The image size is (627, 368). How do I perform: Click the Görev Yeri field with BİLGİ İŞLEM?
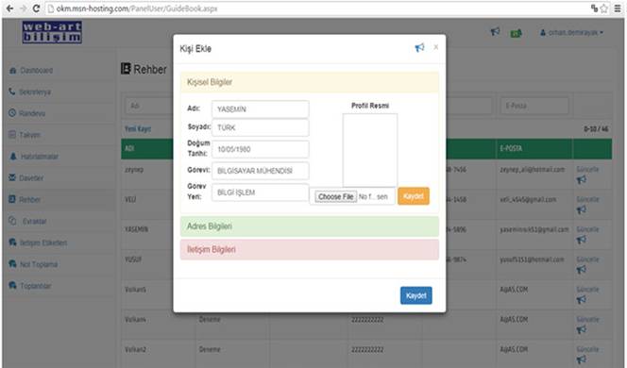pyautogui.click(x=261, y=192)
